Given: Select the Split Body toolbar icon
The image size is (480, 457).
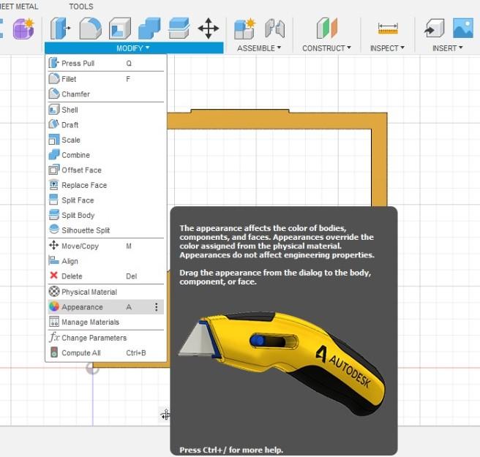Looking at the screenshot, I should tap(179, 29).
